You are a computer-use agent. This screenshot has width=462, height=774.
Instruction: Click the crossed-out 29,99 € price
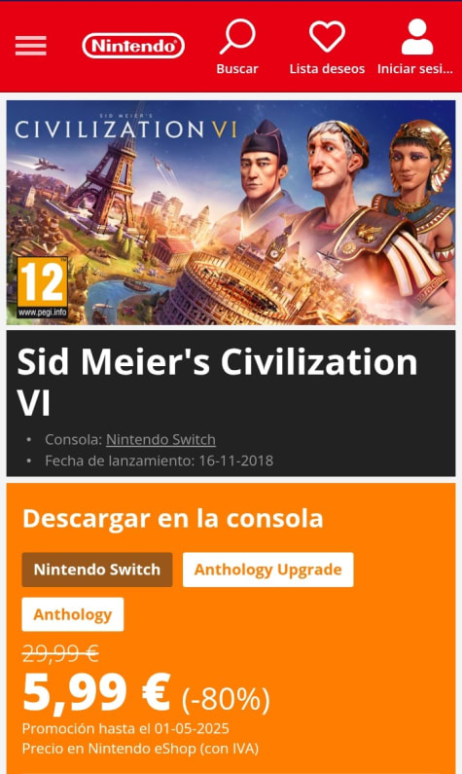[60, 654]
